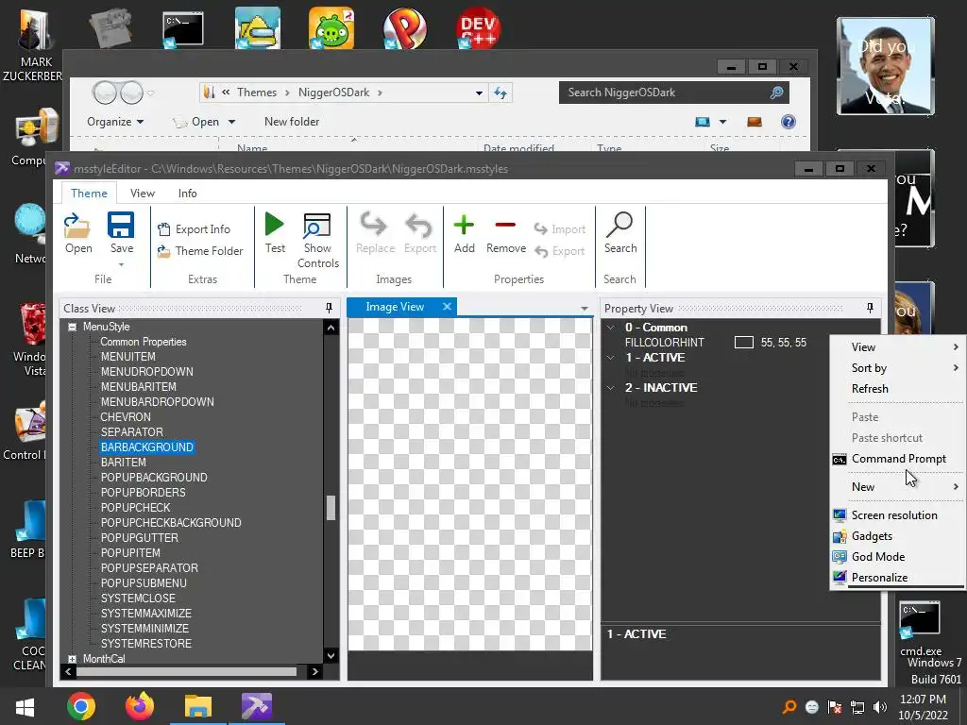Click Class View vertical scrollbar thumb

[331, 508]
